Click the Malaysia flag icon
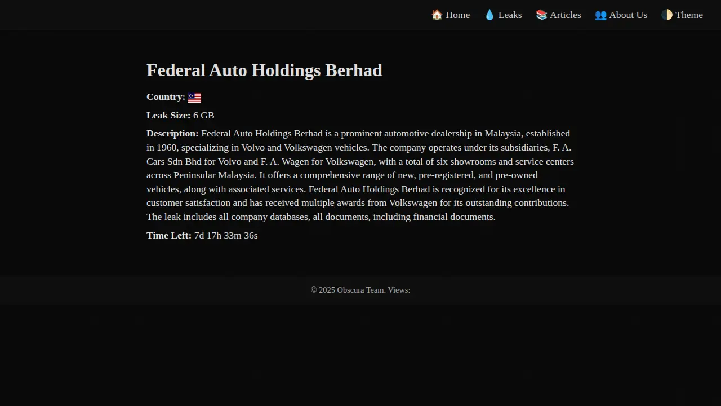The image size is (721, 406). [194, 98]
